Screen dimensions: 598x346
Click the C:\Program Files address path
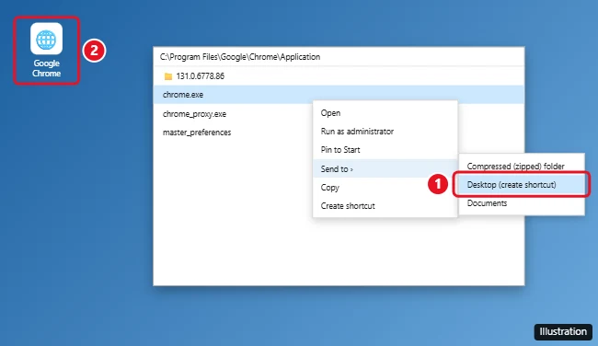point(240,57)
